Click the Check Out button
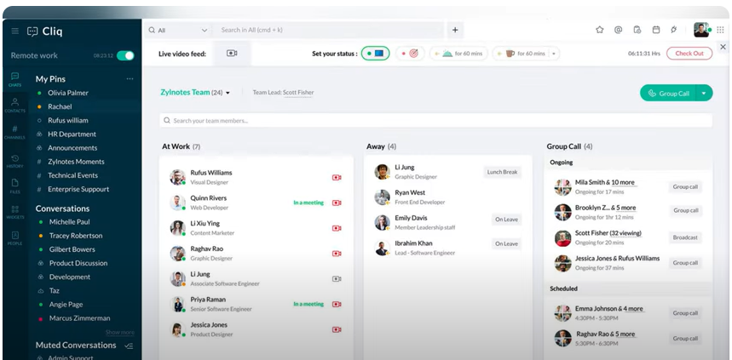This screenshot has width=732, height=360. pos(689,53)
